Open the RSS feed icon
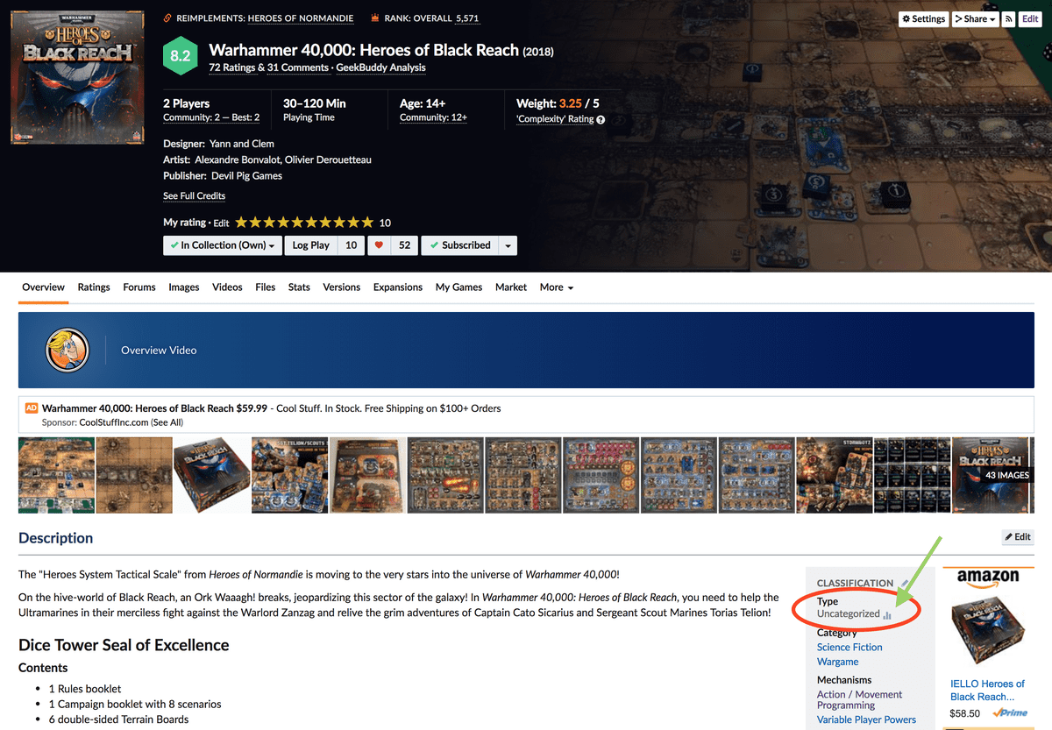 click(1008, 18)
